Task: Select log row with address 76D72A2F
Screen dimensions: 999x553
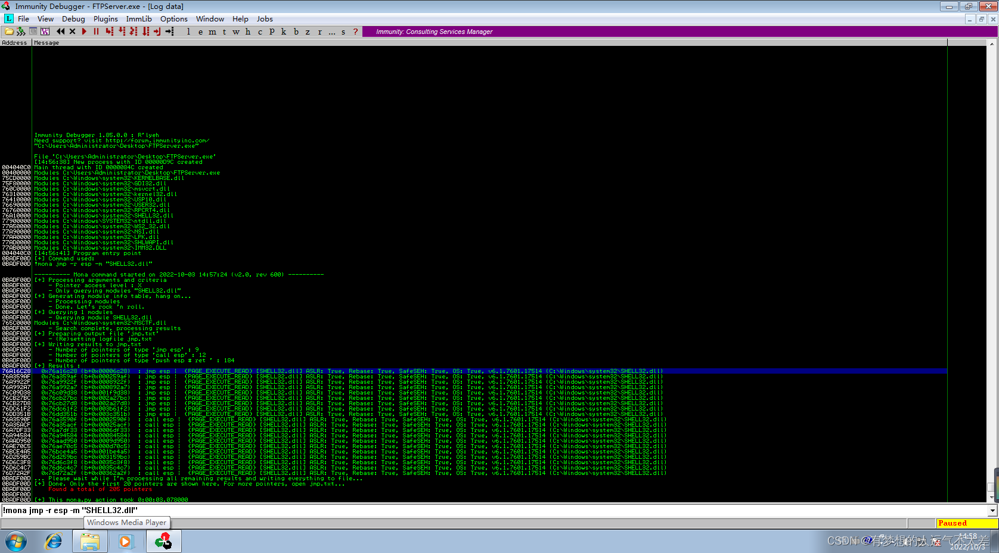Action: pos(474,473)
